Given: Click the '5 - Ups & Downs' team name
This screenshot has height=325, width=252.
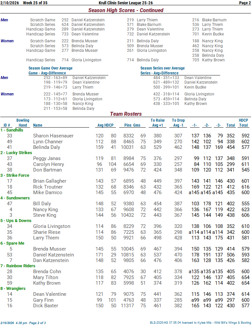Looking at the screenshot, I should (16, 220).
